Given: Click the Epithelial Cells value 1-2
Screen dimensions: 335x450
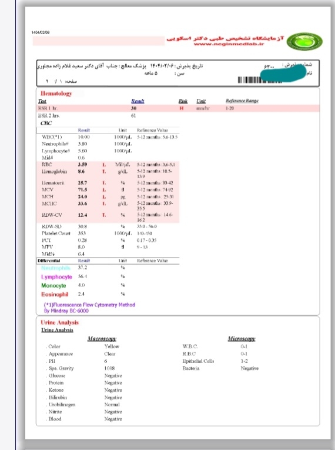Looking at the screenshot, I should tap(244, 361).
